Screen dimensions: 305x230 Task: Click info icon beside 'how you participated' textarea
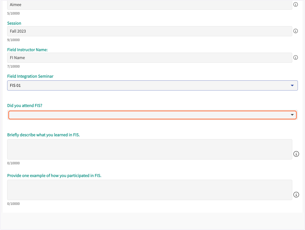pyautogui.click(x=296, y=195)
